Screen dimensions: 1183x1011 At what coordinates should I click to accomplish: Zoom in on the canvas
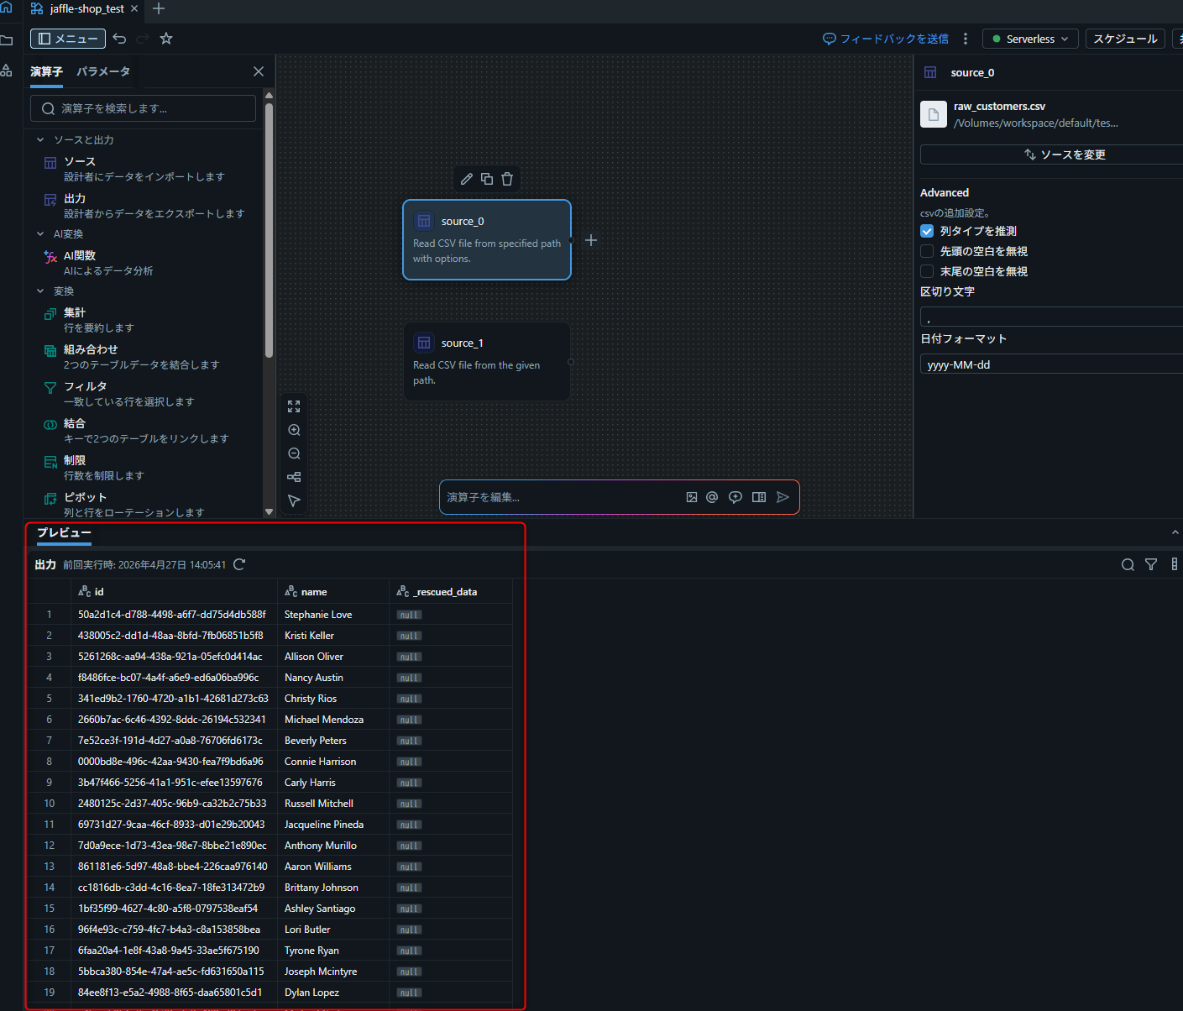(x=294, y=430)
